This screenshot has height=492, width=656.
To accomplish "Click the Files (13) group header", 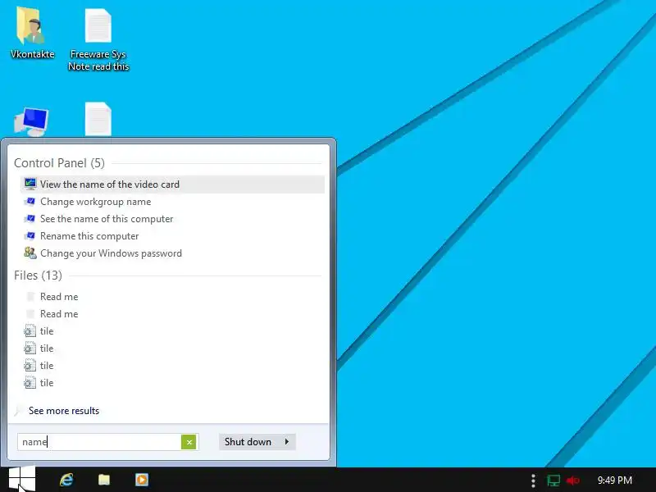I will 38,276.
